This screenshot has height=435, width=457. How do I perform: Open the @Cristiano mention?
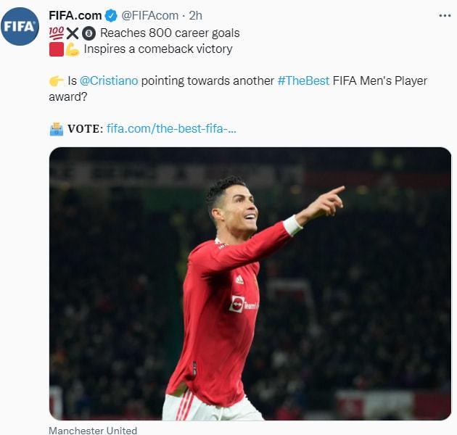(109, 80)
